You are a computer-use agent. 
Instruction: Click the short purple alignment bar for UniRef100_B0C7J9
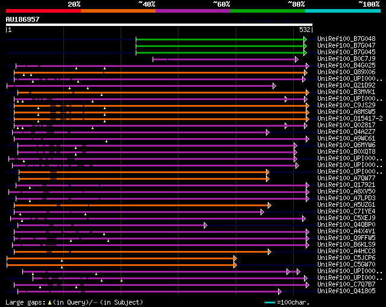pyautogui.click(x=224, y=59)
